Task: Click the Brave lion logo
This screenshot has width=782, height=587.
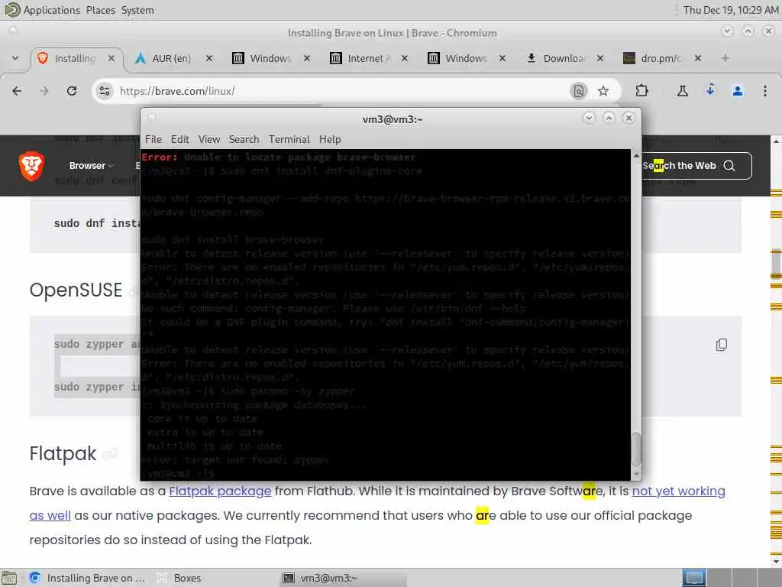Action: (31, 166)
